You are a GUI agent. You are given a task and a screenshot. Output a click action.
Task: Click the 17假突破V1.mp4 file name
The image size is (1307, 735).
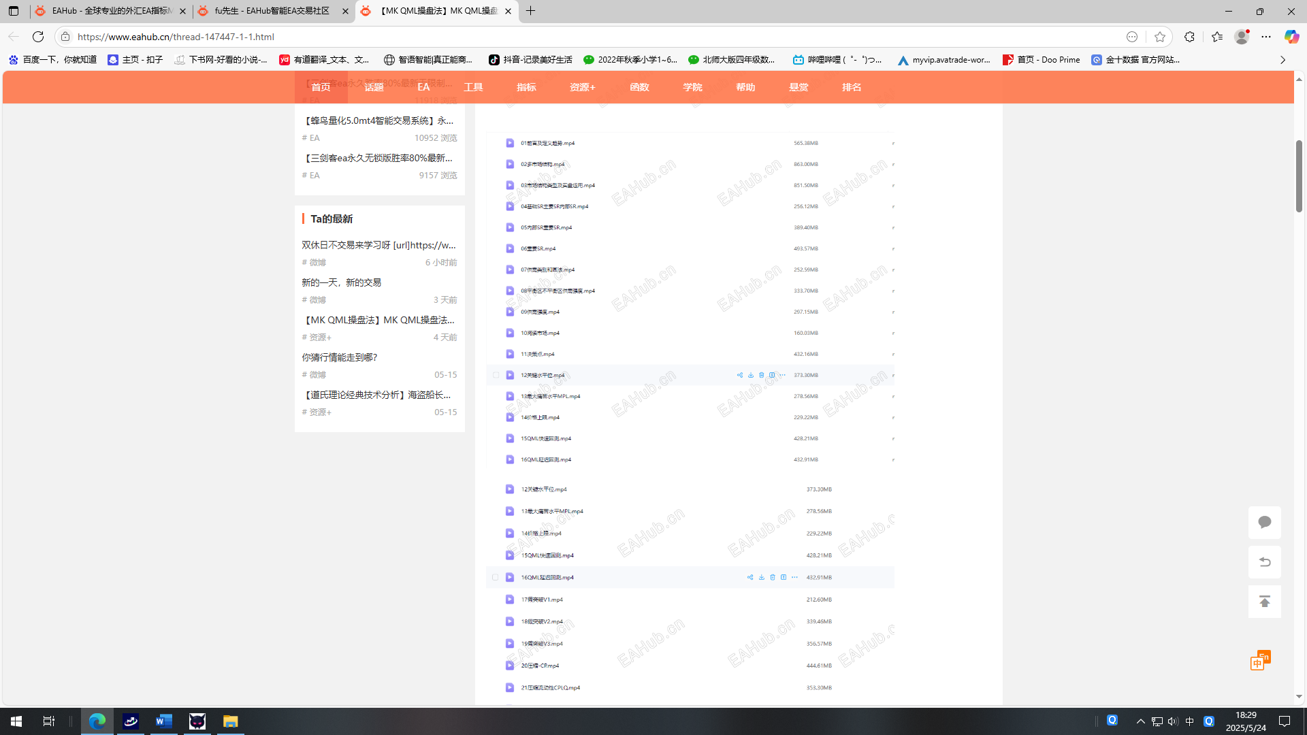[x=542, y=600]
